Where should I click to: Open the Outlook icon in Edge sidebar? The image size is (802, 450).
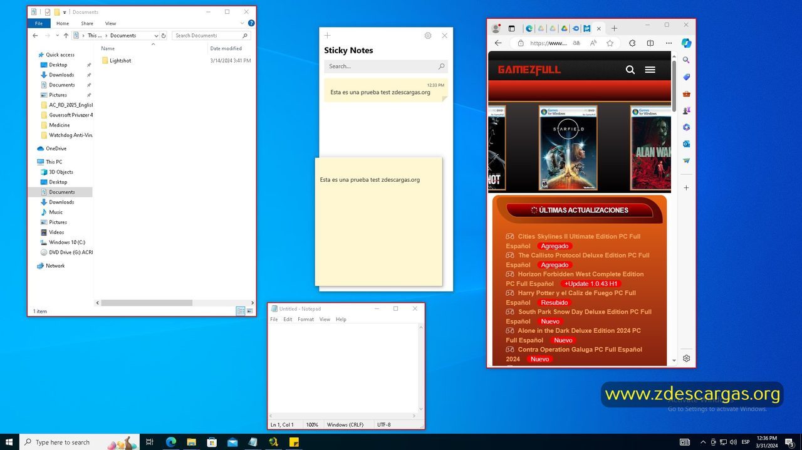[x=686, y=144]
